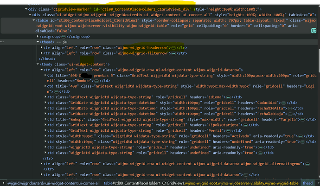Click ellipsis badge of headers="Activado" td
The height and width of the screenshot is (186, 320).
click(301, 136)
